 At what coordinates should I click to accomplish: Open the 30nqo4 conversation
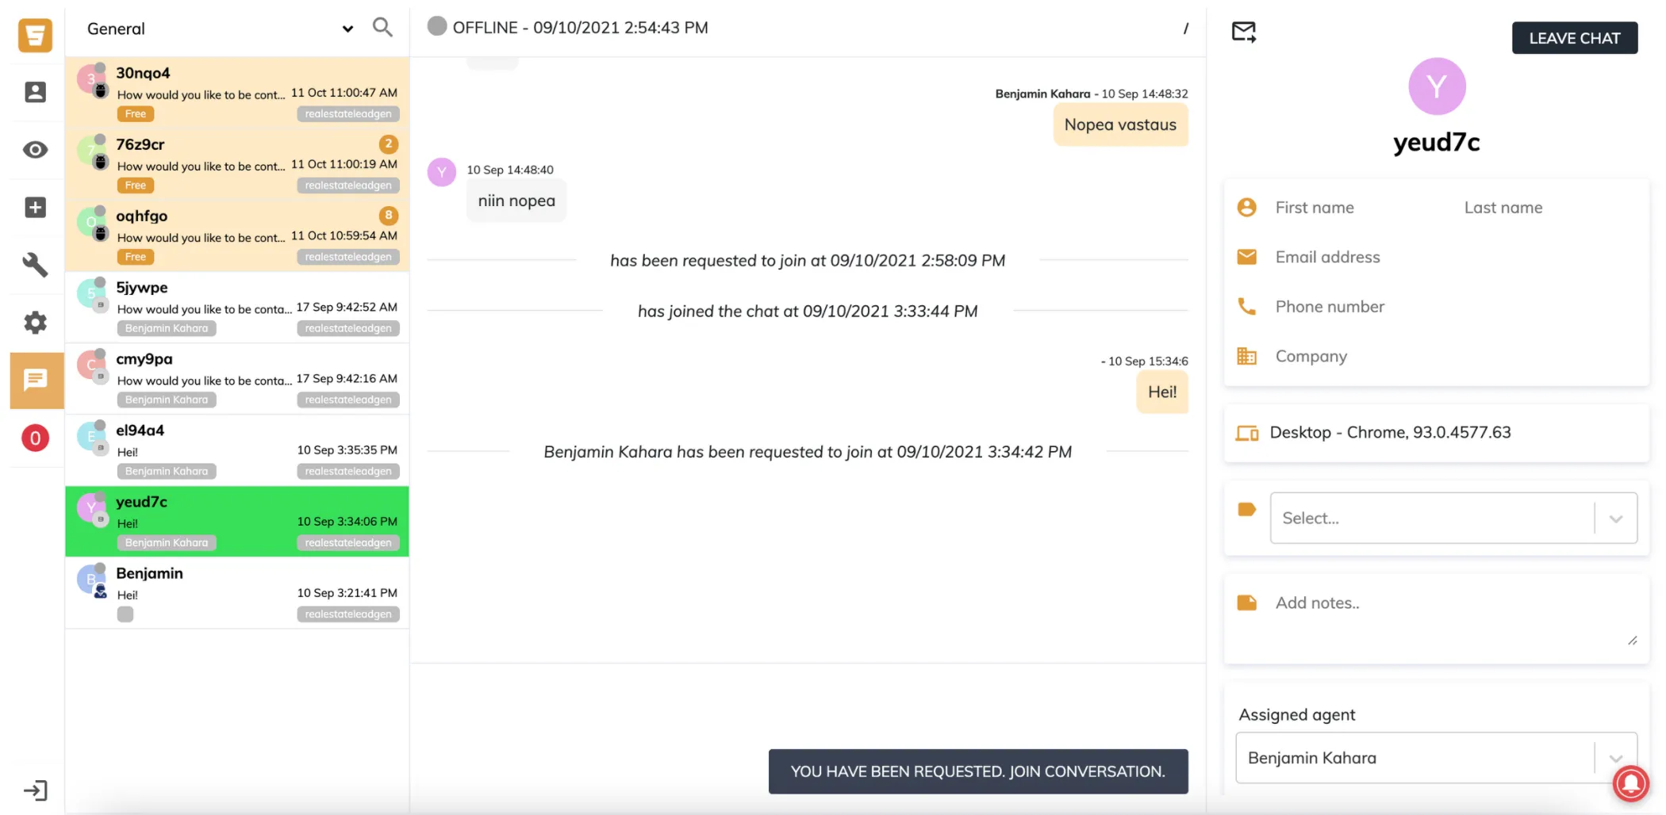237,92
